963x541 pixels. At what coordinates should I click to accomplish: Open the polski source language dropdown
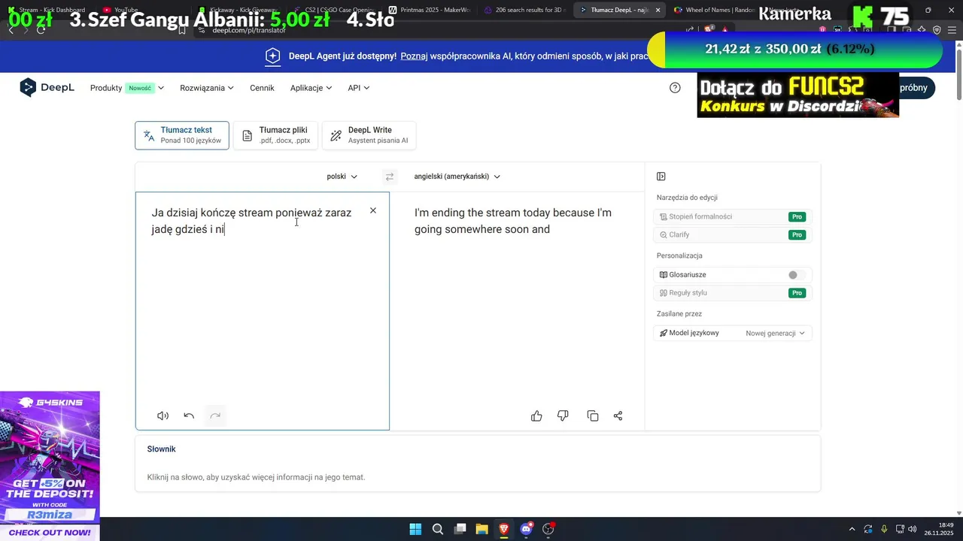coord(342,177)
